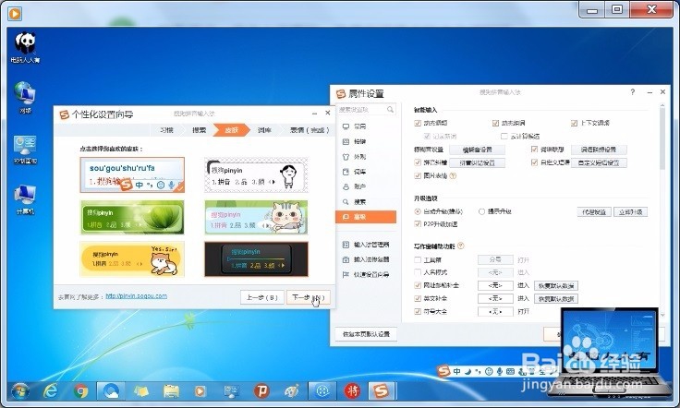Open the 控制面板 desktop icon
680x408 pixels.
coord(25,150)
